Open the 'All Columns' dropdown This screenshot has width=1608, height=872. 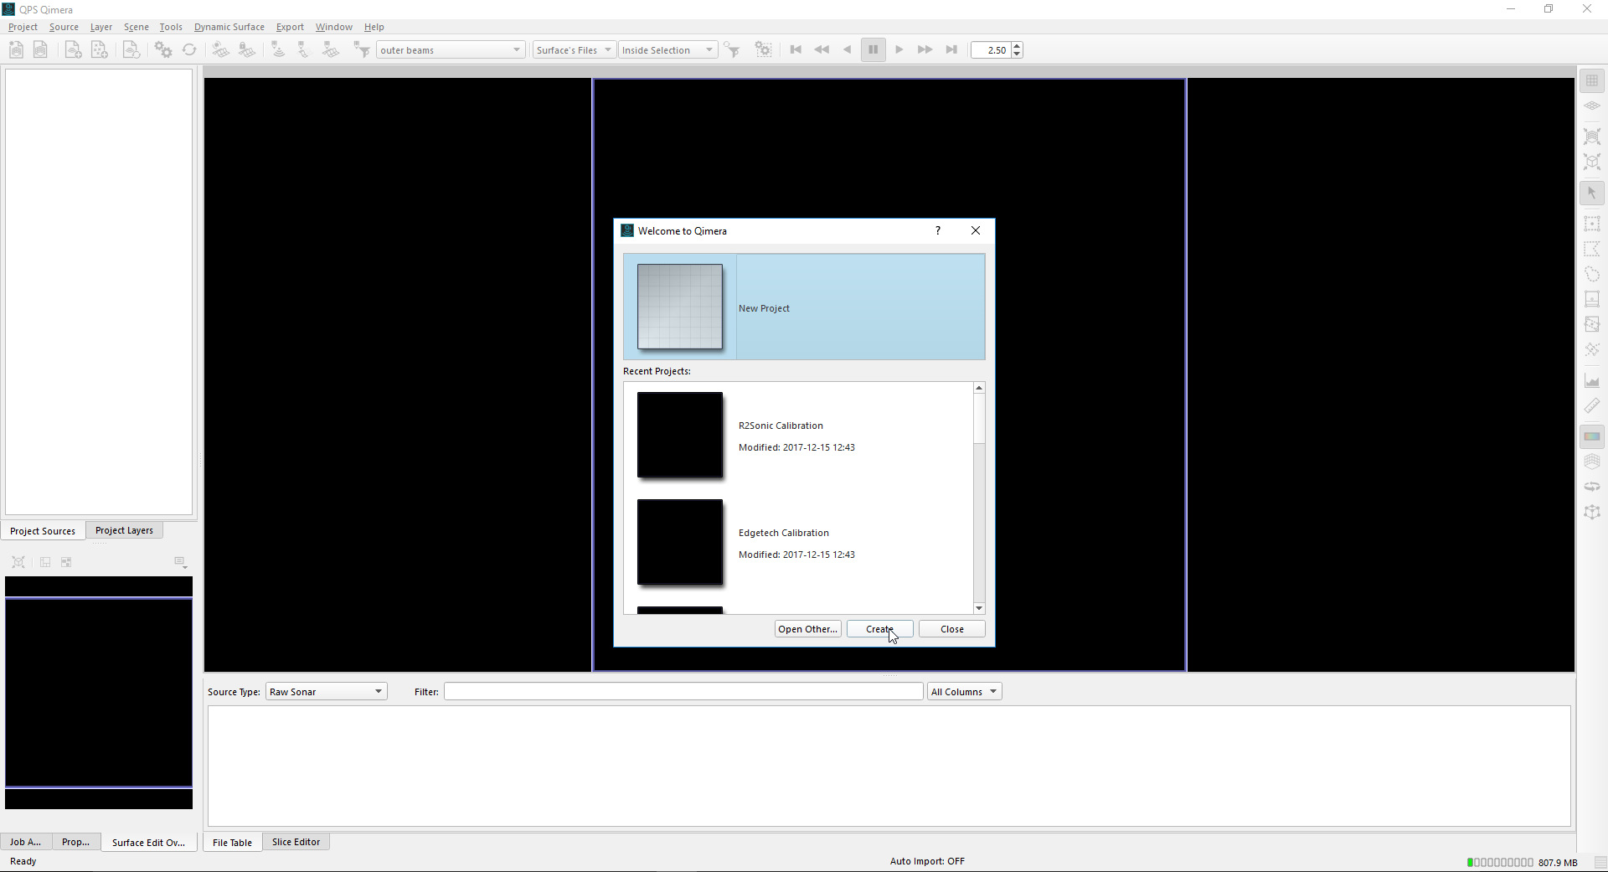coord(964,692)
